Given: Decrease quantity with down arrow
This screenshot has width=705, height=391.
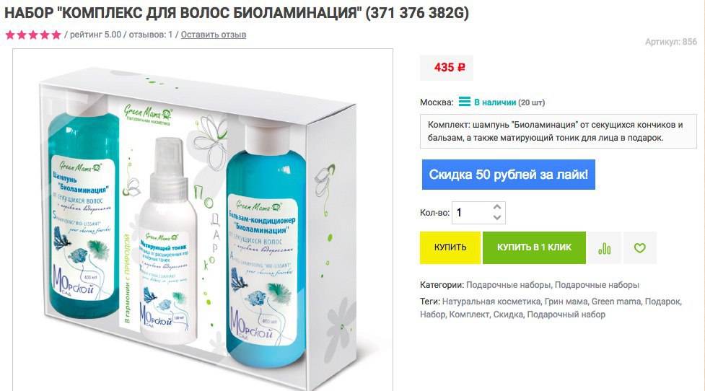Looking at the screenshot, I should tap(497, 218).
